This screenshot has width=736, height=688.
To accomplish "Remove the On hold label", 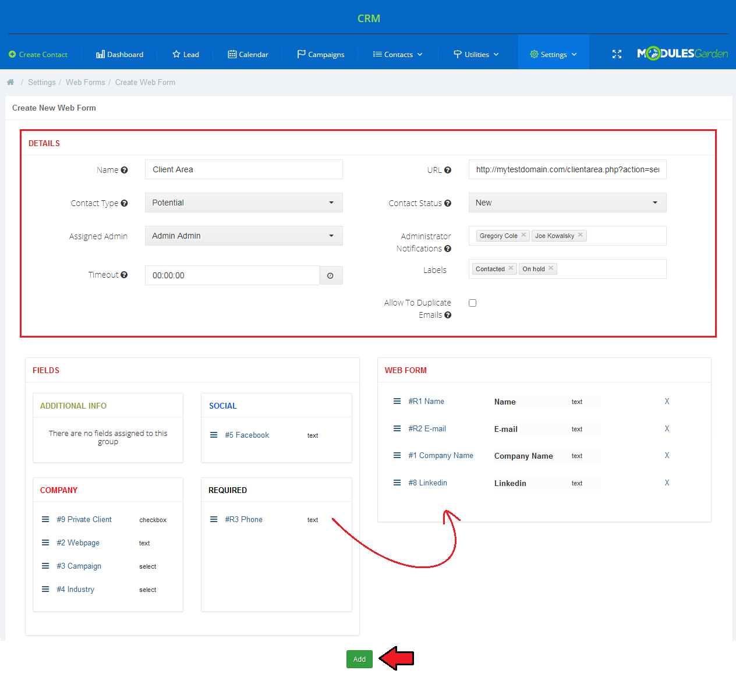I will [551, 268].
